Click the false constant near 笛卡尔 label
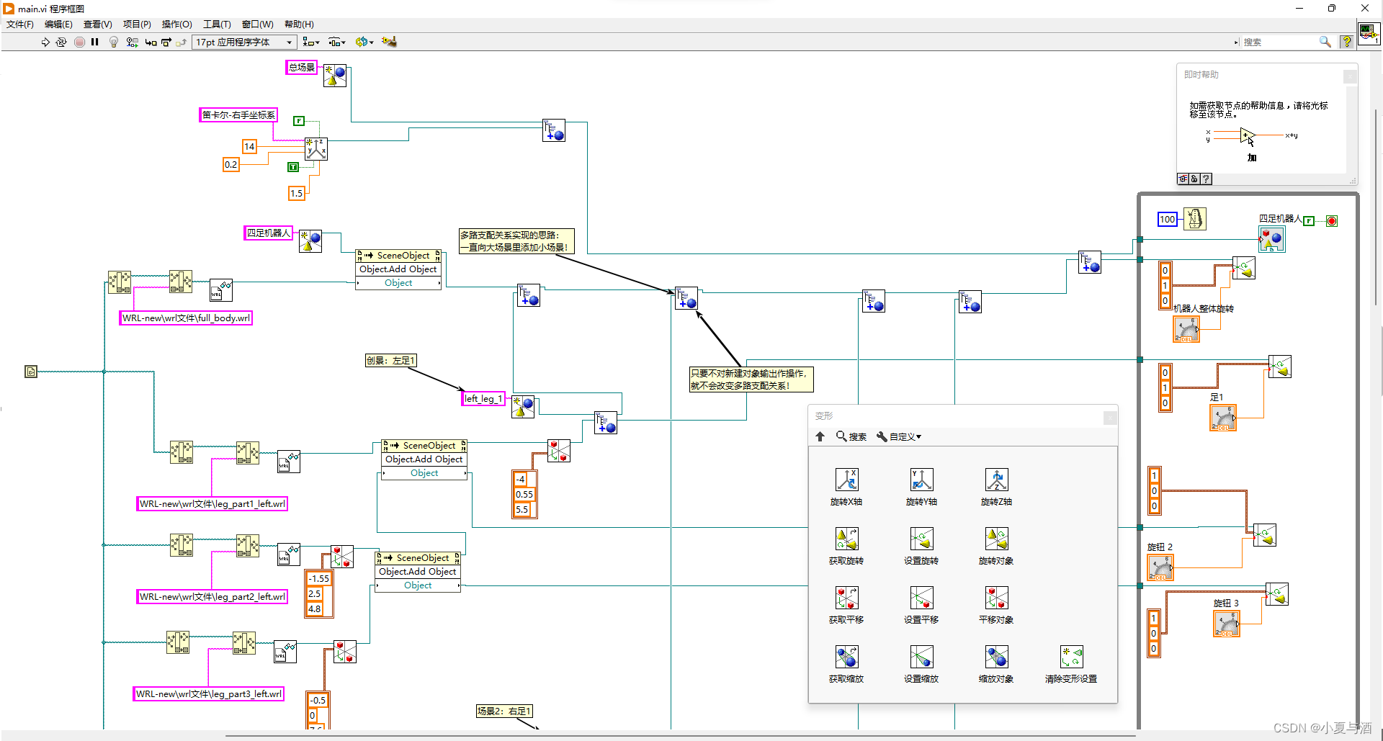 pos(299,121)
